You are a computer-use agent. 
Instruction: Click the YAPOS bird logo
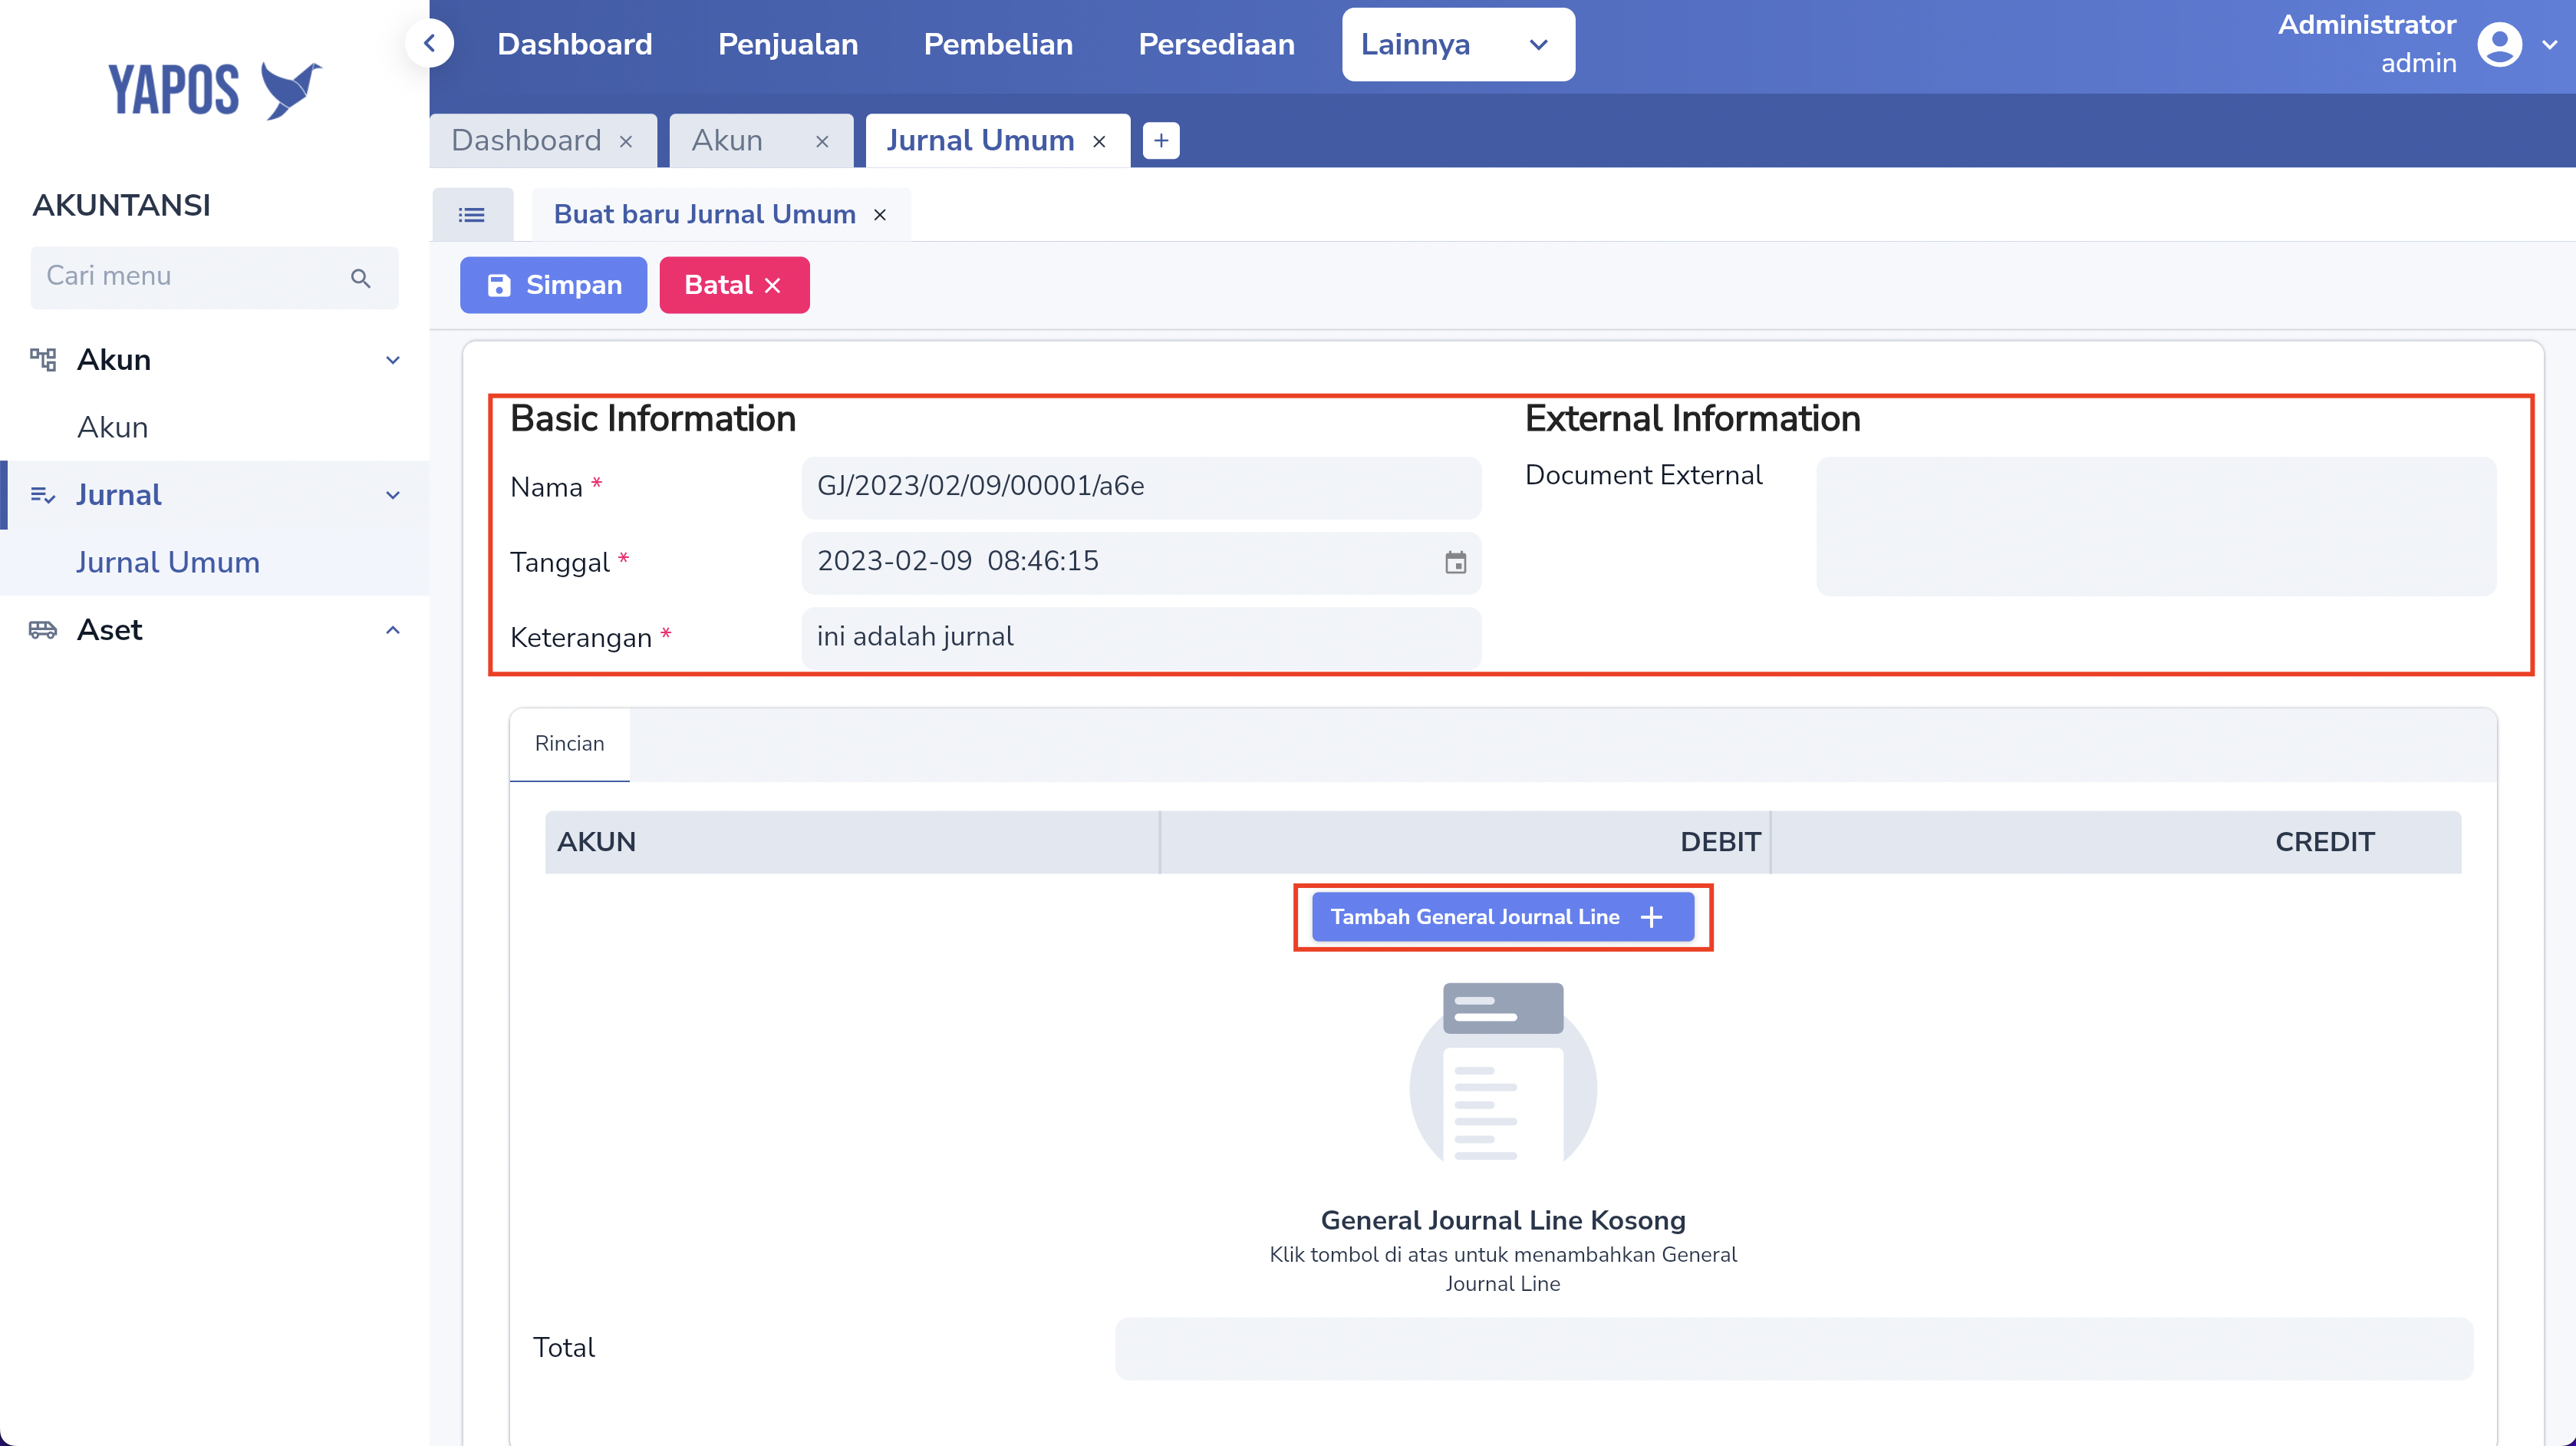tap(215, 90)
